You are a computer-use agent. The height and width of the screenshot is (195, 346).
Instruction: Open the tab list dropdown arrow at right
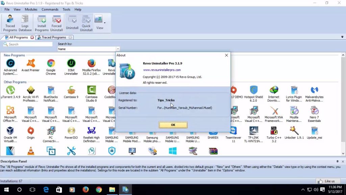(x=342, y=37)
